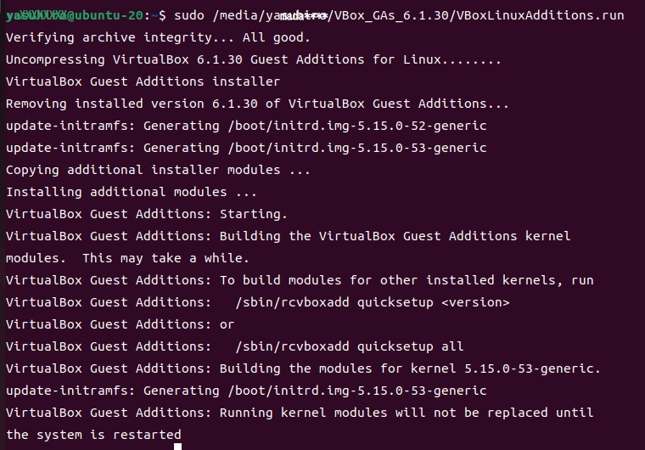
Task: Click the 'Removing installed version 6.1.30' line
Action: (257, 104)
